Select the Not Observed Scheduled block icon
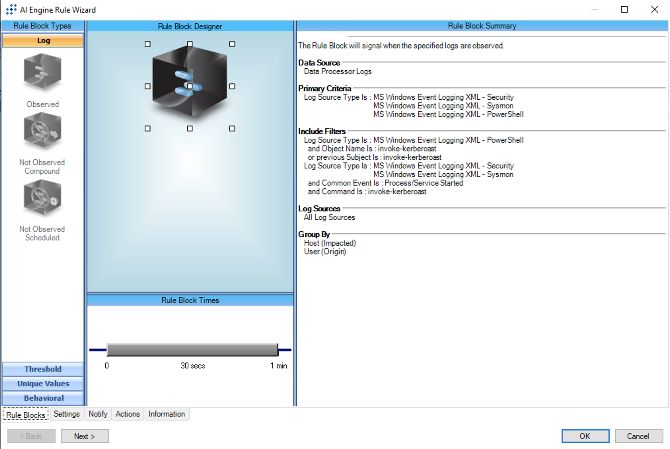 tap(42, 197)
